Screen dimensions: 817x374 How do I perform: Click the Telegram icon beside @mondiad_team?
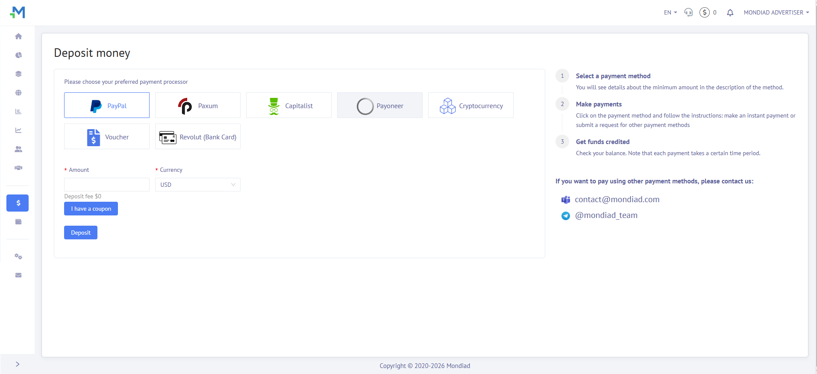click(x=566, y=216)
